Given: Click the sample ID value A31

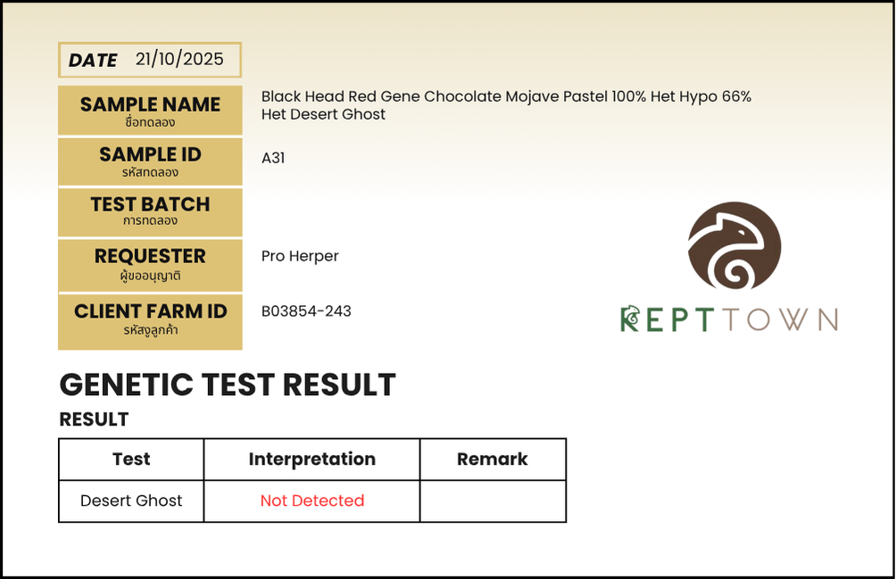Looking at the screenshot, I should tap(273, 158).
